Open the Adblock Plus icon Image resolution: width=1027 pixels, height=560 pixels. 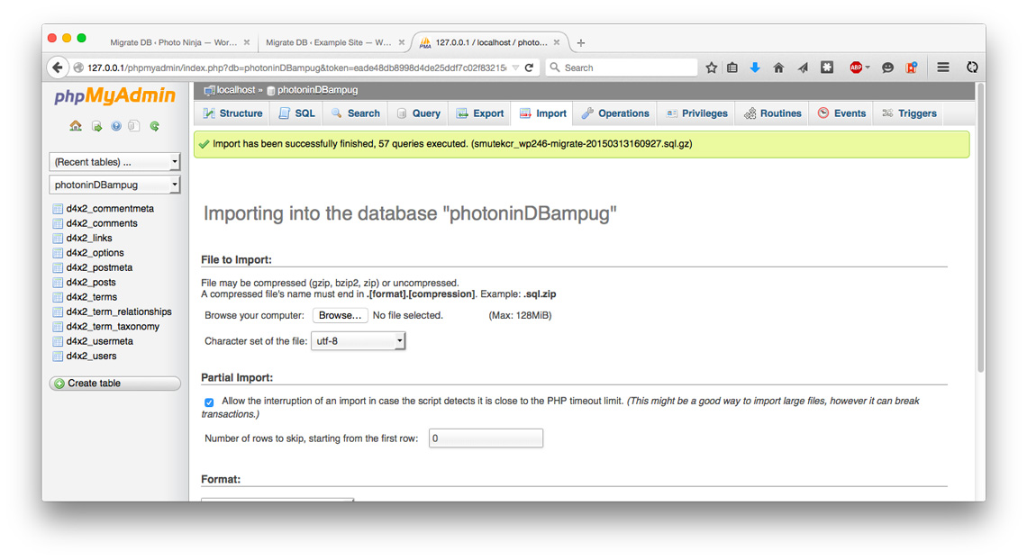point(856,68)
